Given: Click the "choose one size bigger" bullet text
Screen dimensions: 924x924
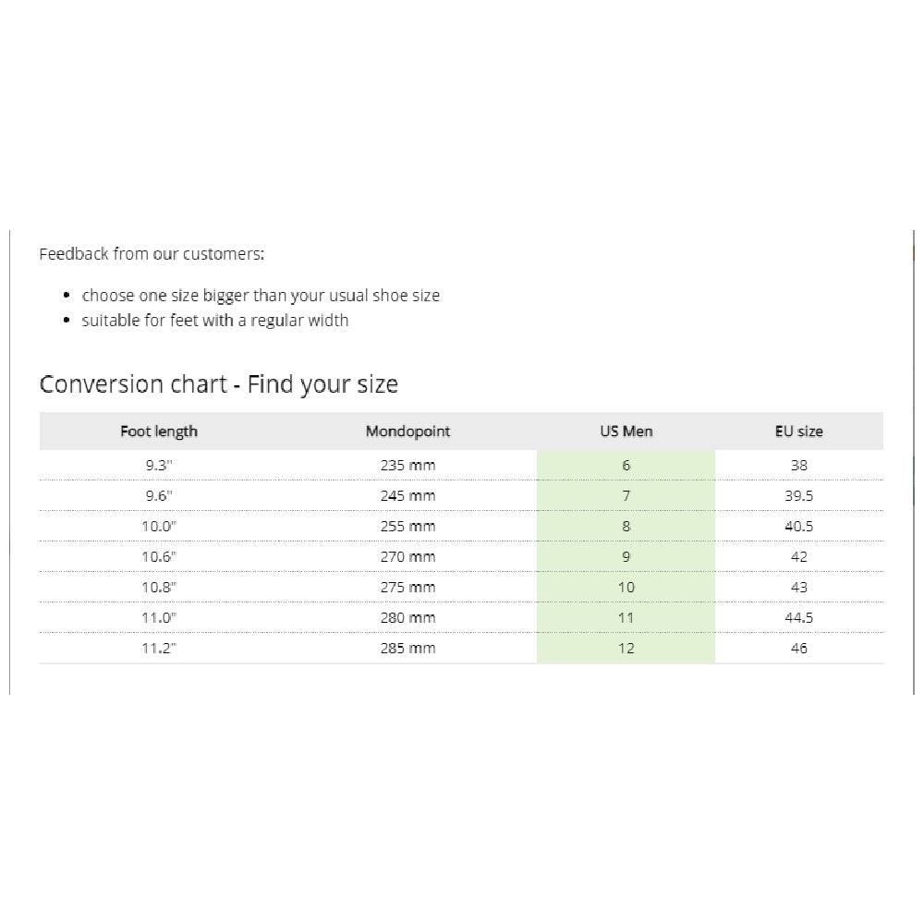Looking at the screenshot, I should pos(261,297).
